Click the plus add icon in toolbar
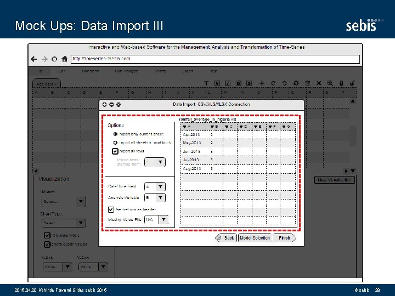 pyautogui.click(x=262, y=83)
